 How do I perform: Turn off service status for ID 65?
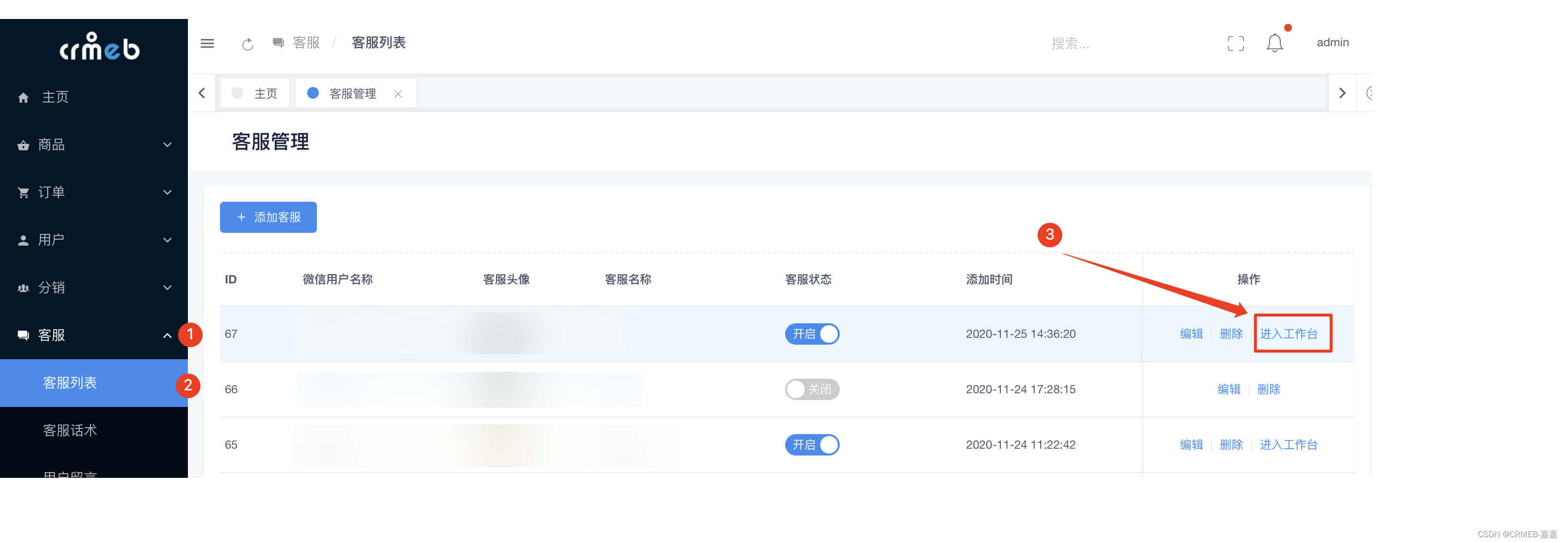coord(811,445)
